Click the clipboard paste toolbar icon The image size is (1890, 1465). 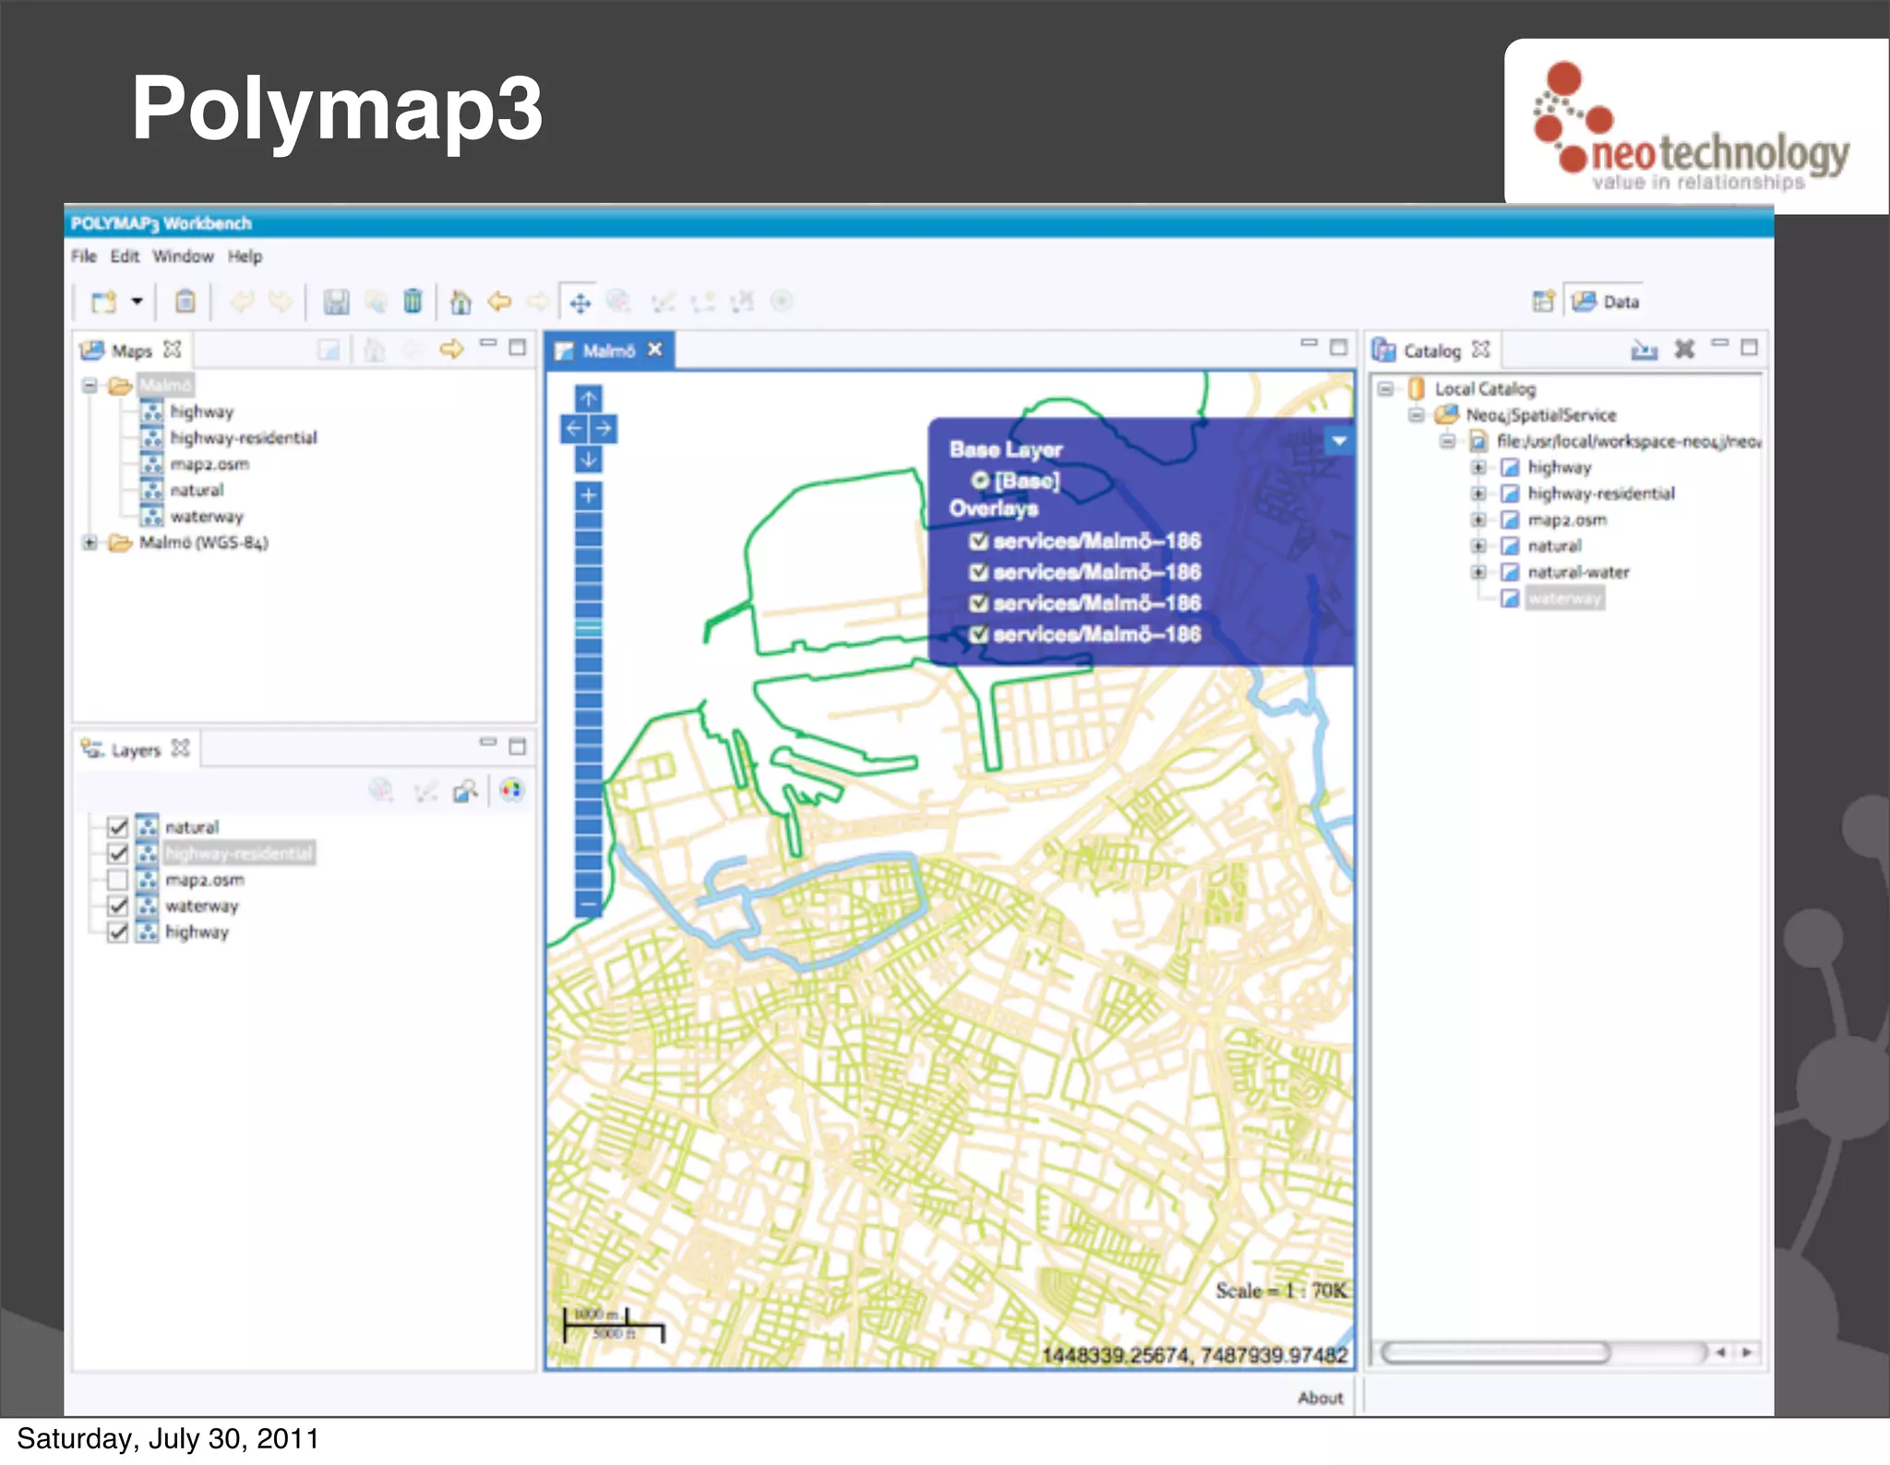[185, 302]
